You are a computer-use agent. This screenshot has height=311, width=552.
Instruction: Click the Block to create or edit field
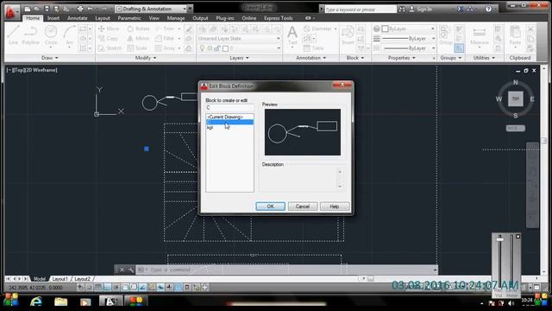[x=229, y=107]
